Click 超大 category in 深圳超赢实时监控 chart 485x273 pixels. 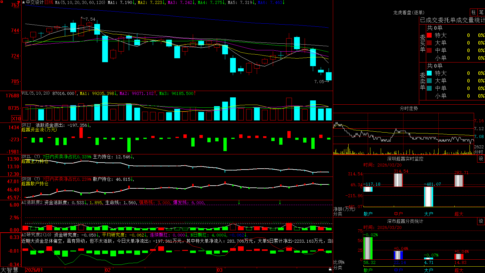tap(459, 214)
